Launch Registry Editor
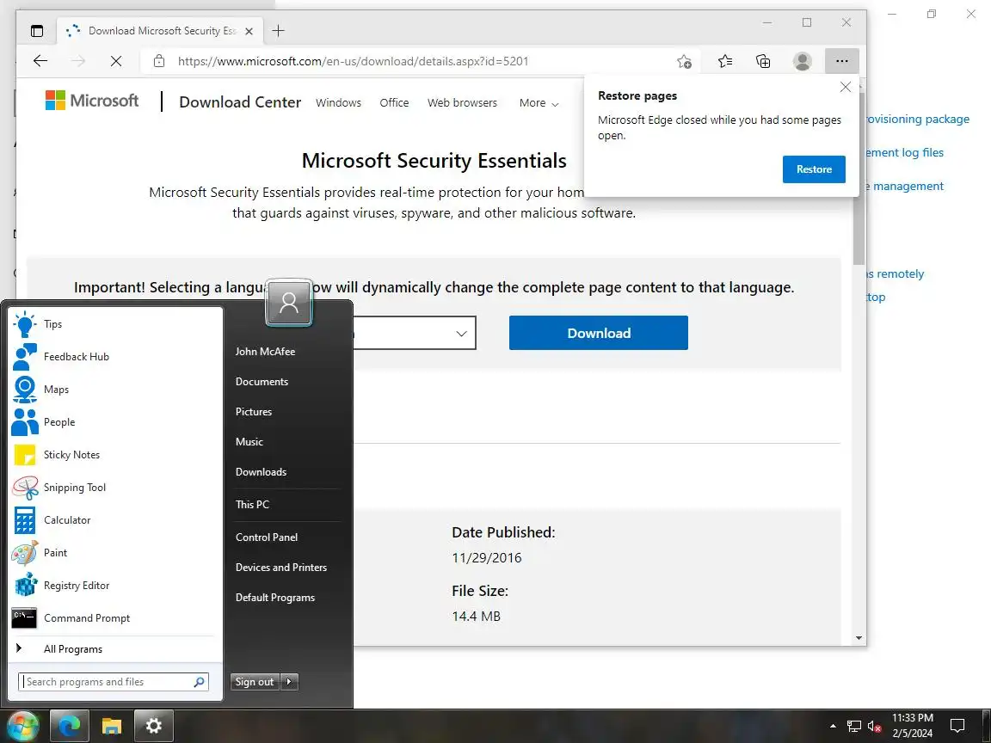Screen dimensions: 991x743 tap(115, 586)
